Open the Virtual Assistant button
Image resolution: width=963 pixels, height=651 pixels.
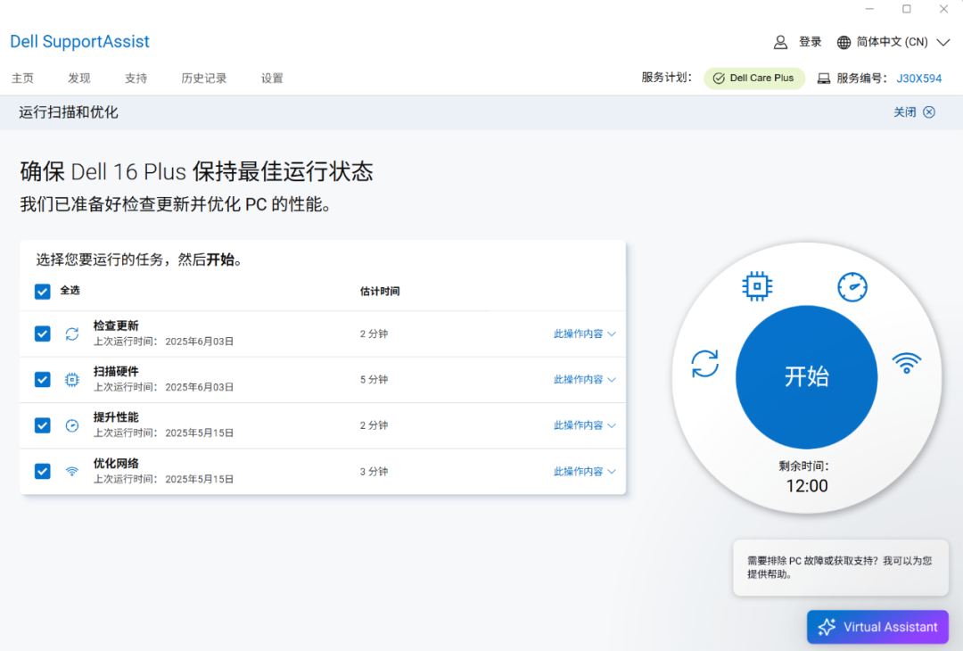point(877,626)
